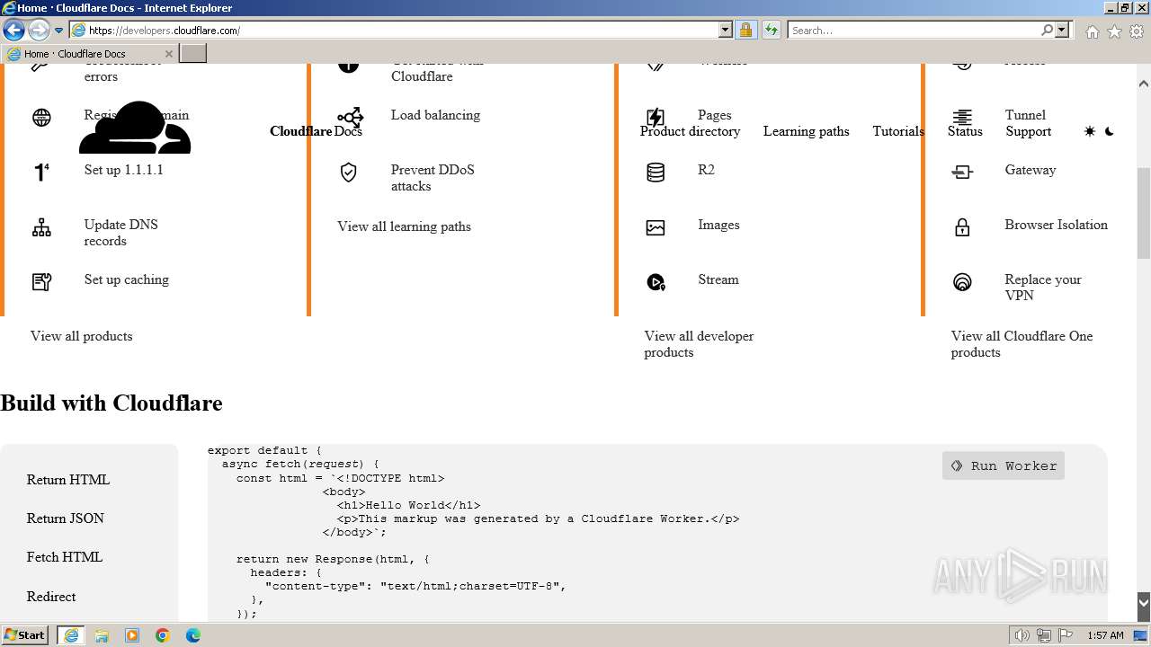Open the Favorites star icon
This screenshot has width=1151, height=647.
tap(1114, 31)
